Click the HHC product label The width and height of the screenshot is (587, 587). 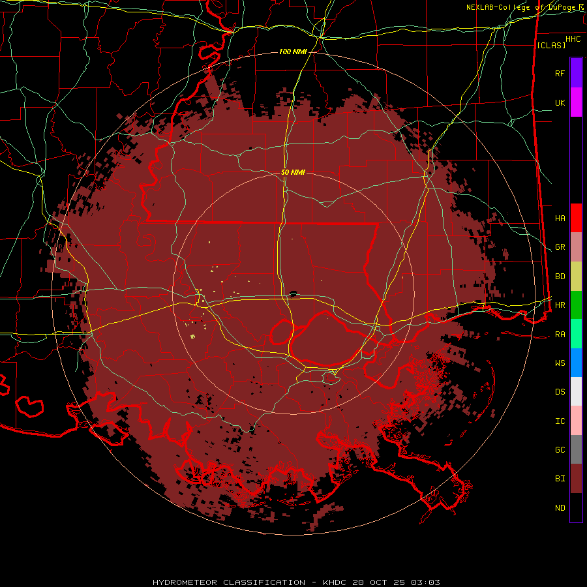click(573, 39)
